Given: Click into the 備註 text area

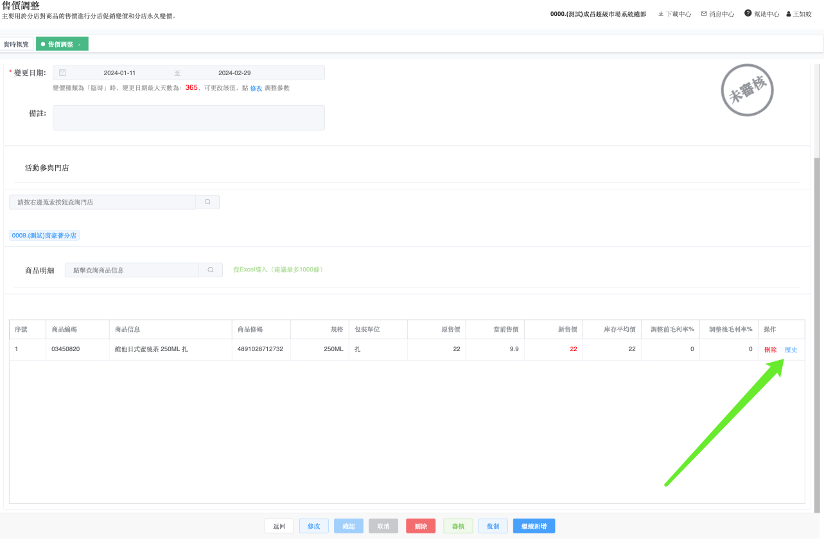Looking at the screenshot, I should pyautogui.click(x=189, y=118).
